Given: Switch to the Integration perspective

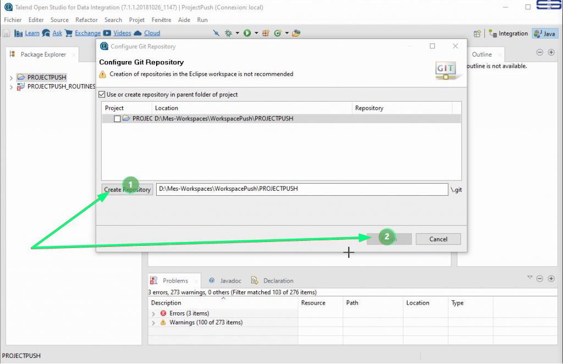Looking at the screenshot, I should coord(509,34).
